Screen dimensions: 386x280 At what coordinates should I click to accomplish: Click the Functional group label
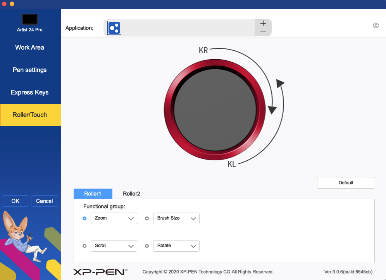104,206
